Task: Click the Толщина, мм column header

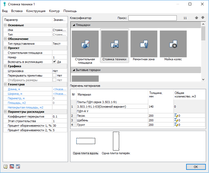Action: [x=161, y=95]
